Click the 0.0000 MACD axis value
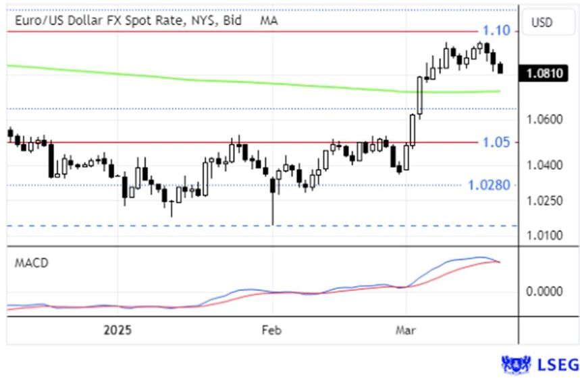This screenshot has width=580, height=378. [x=542, y=291]
